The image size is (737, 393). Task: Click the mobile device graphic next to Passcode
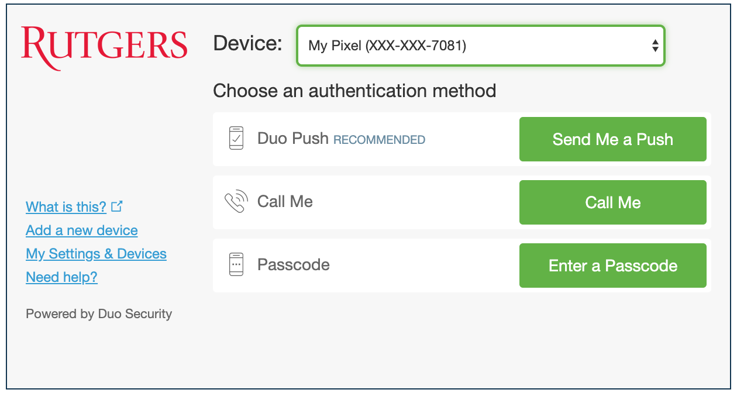[x=236, y=265]
